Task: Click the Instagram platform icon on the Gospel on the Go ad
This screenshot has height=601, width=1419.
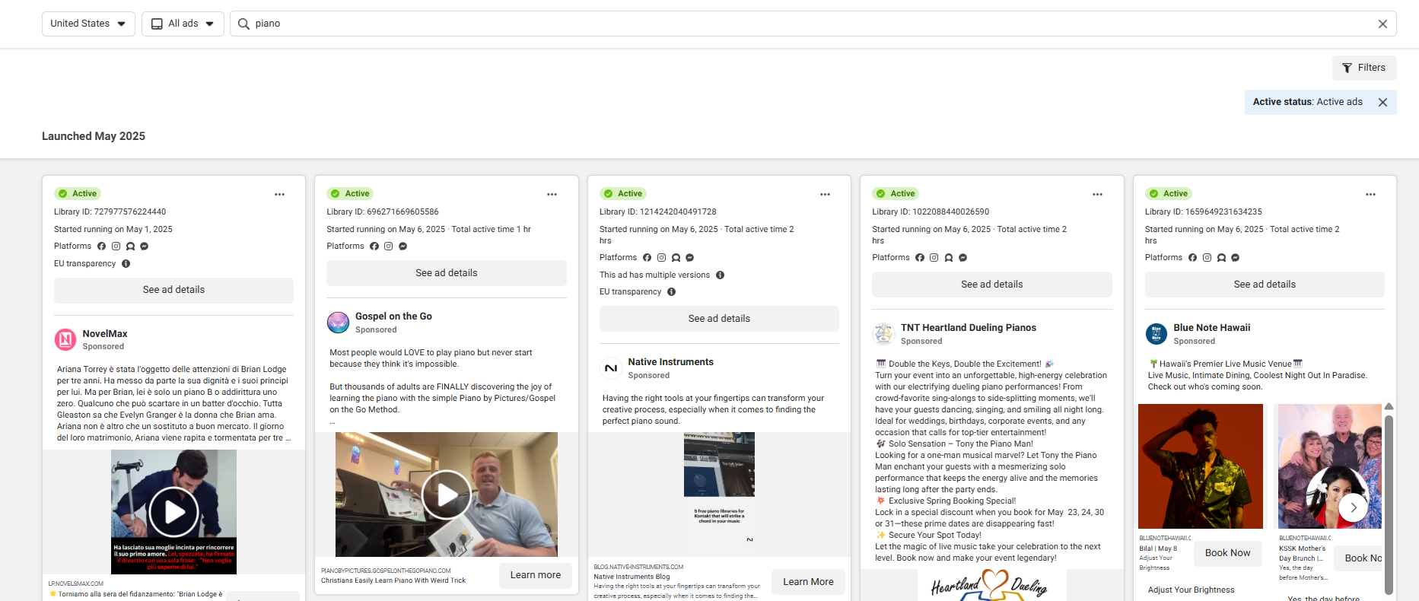Action: click(388, 246)
